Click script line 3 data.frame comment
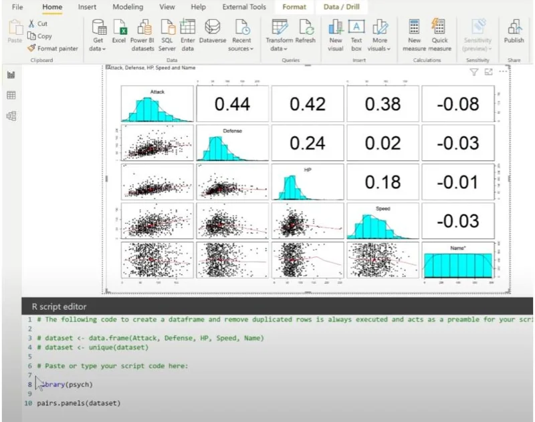 pos(150,339)
